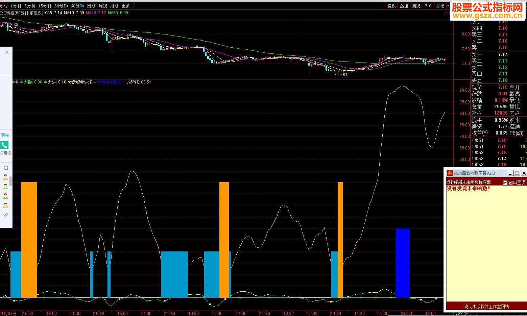Click the dark blue signal bar
Image resolution: width=527 pixels, height=316 pixels.
pos(403,263)
